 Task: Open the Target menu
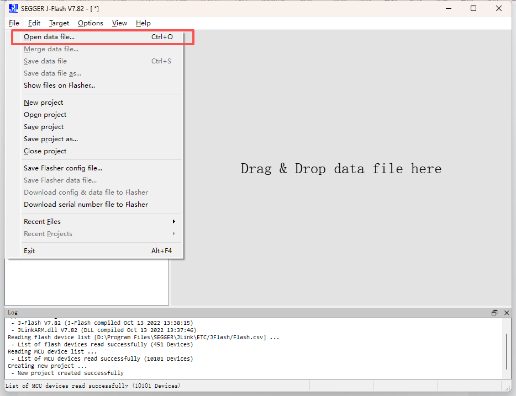coord(59,23)
